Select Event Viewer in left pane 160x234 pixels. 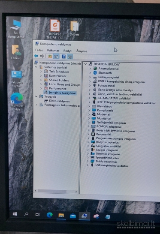pos(57,76)
